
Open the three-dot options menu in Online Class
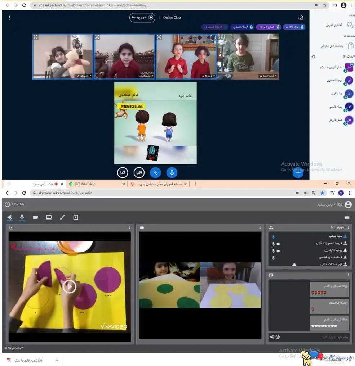point(9,18)
